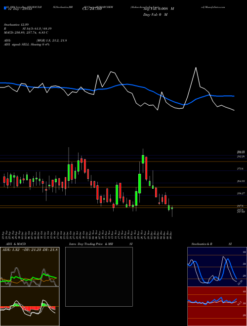Click the 'Stochastics & R' panel title
The width and height of the screenshot is (247, 326).
coord(202,244)
